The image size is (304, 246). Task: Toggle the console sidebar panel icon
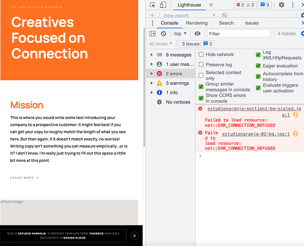tap(152, 33)
